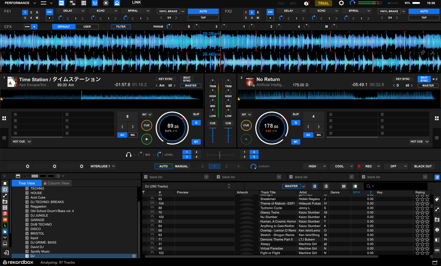441x266 pixels.
Task: Open the mixer panel via the faders icon
Action: tap(95, 3)
